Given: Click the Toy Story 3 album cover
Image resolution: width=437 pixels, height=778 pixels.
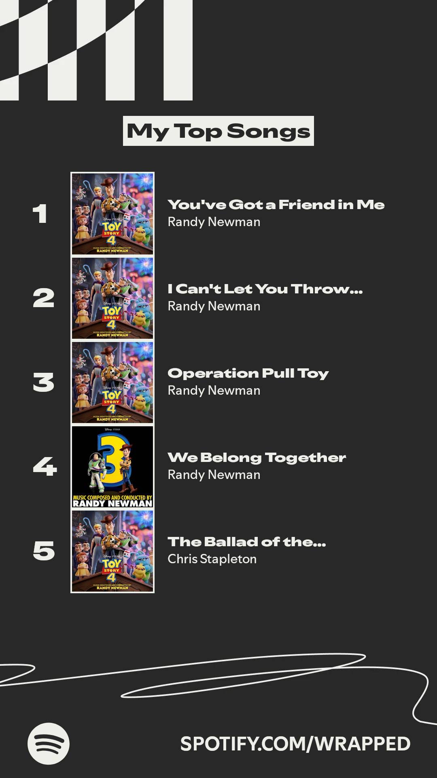Looking at the screenshot, I should pyautogui.click(x=112, y=466).
